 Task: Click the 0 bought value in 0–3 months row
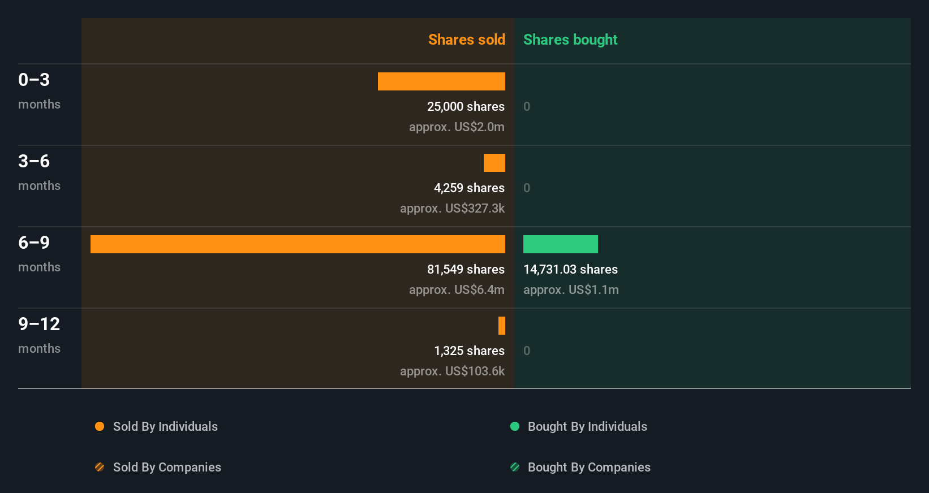[527, 106]
